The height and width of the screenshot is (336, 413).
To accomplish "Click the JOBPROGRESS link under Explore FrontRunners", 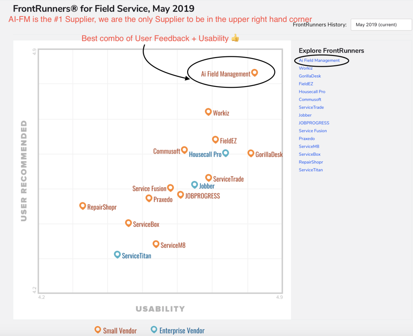I will [x=314, y=123].
